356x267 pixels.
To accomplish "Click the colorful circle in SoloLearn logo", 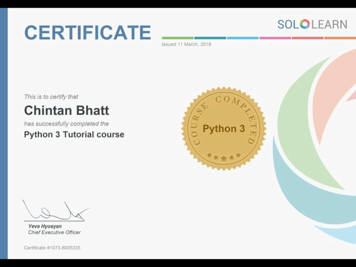I will coord(305,24).
